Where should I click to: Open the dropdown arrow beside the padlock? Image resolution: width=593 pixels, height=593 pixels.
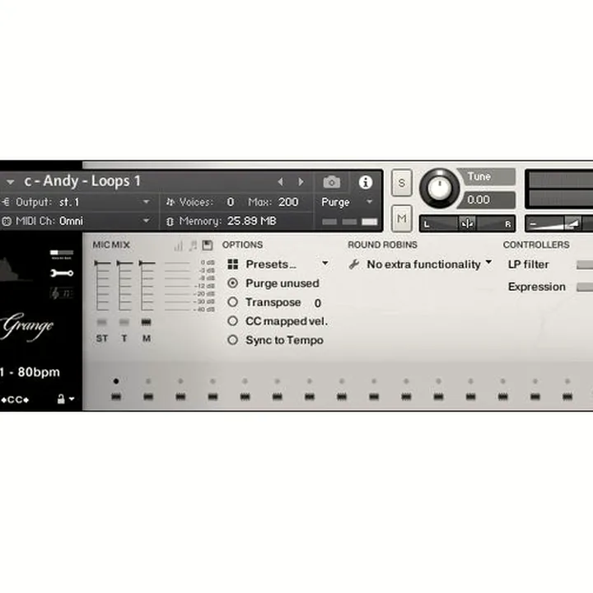(x=72, y=399)
